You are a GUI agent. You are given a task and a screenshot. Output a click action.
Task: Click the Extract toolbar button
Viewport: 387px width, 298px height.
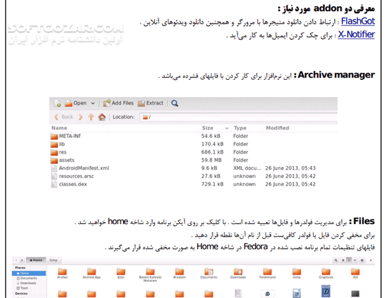[x=151, y=103]
